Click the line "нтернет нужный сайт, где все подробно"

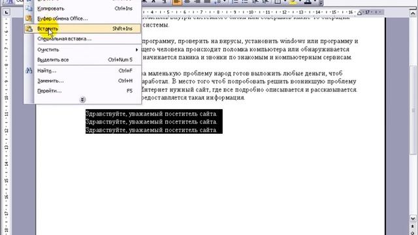pos(249,89)
